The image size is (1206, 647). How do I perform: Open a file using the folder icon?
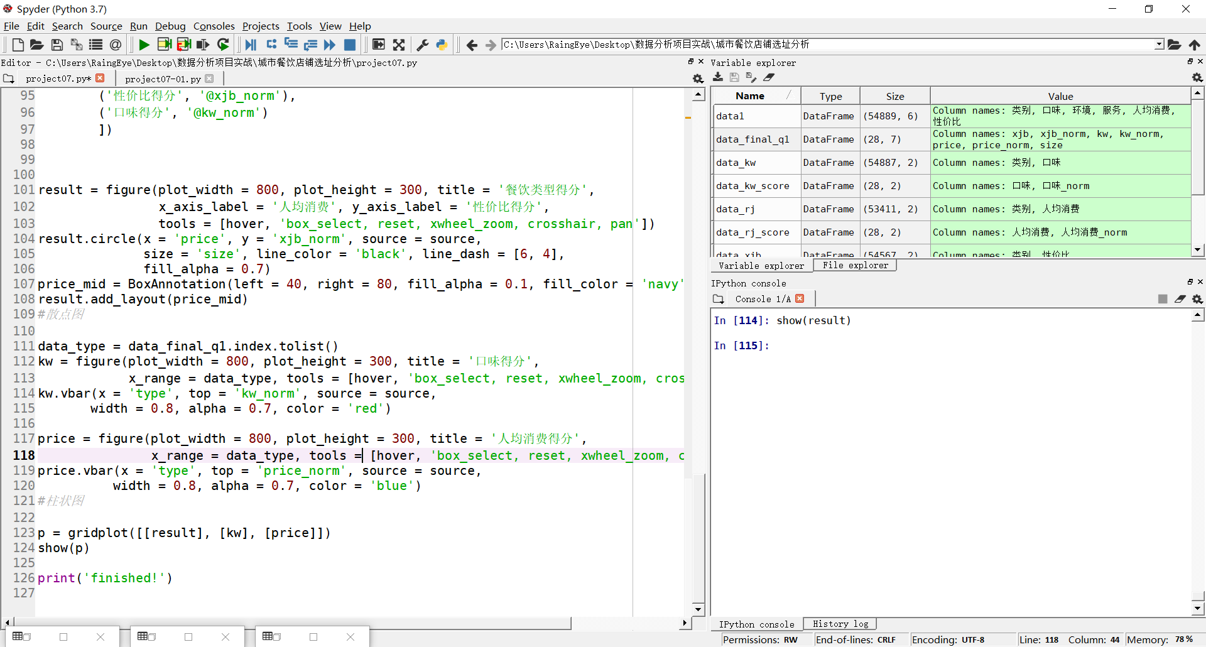pos(36,45)
